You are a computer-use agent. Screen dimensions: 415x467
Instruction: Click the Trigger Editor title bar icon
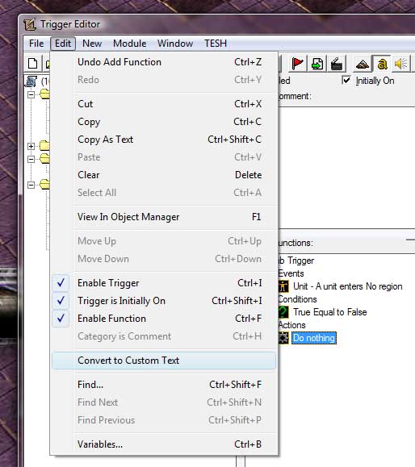pyautogui.click(x=30, y=24)
